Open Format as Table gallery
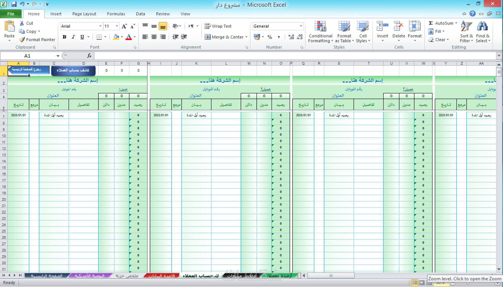 [344, 32]
